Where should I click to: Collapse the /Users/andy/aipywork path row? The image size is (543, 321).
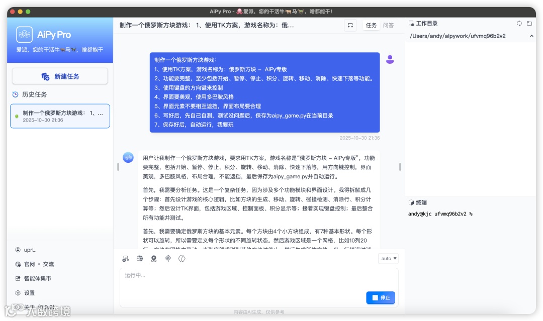click(x=531, y=36)
